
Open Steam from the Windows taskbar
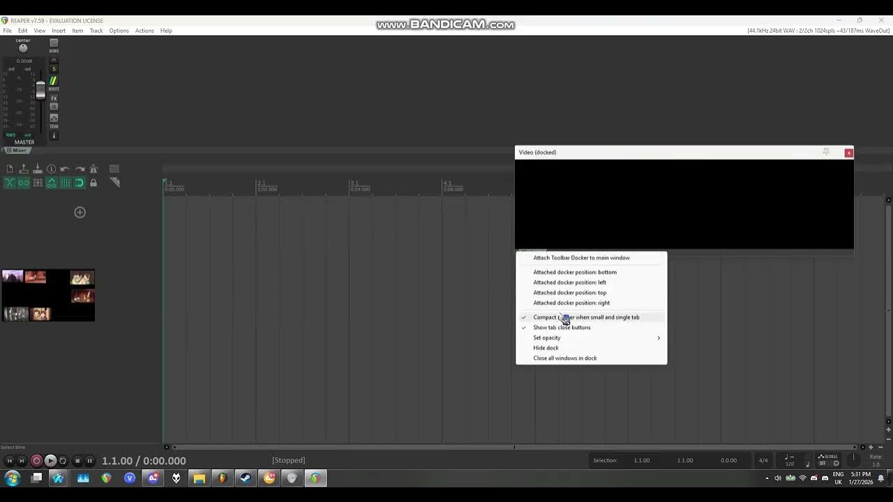pyautogui.click(x=246, y=478)
